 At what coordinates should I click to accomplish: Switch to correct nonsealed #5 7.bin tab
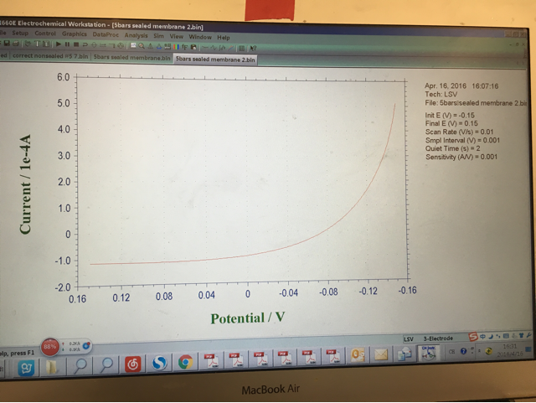point(50,56)
